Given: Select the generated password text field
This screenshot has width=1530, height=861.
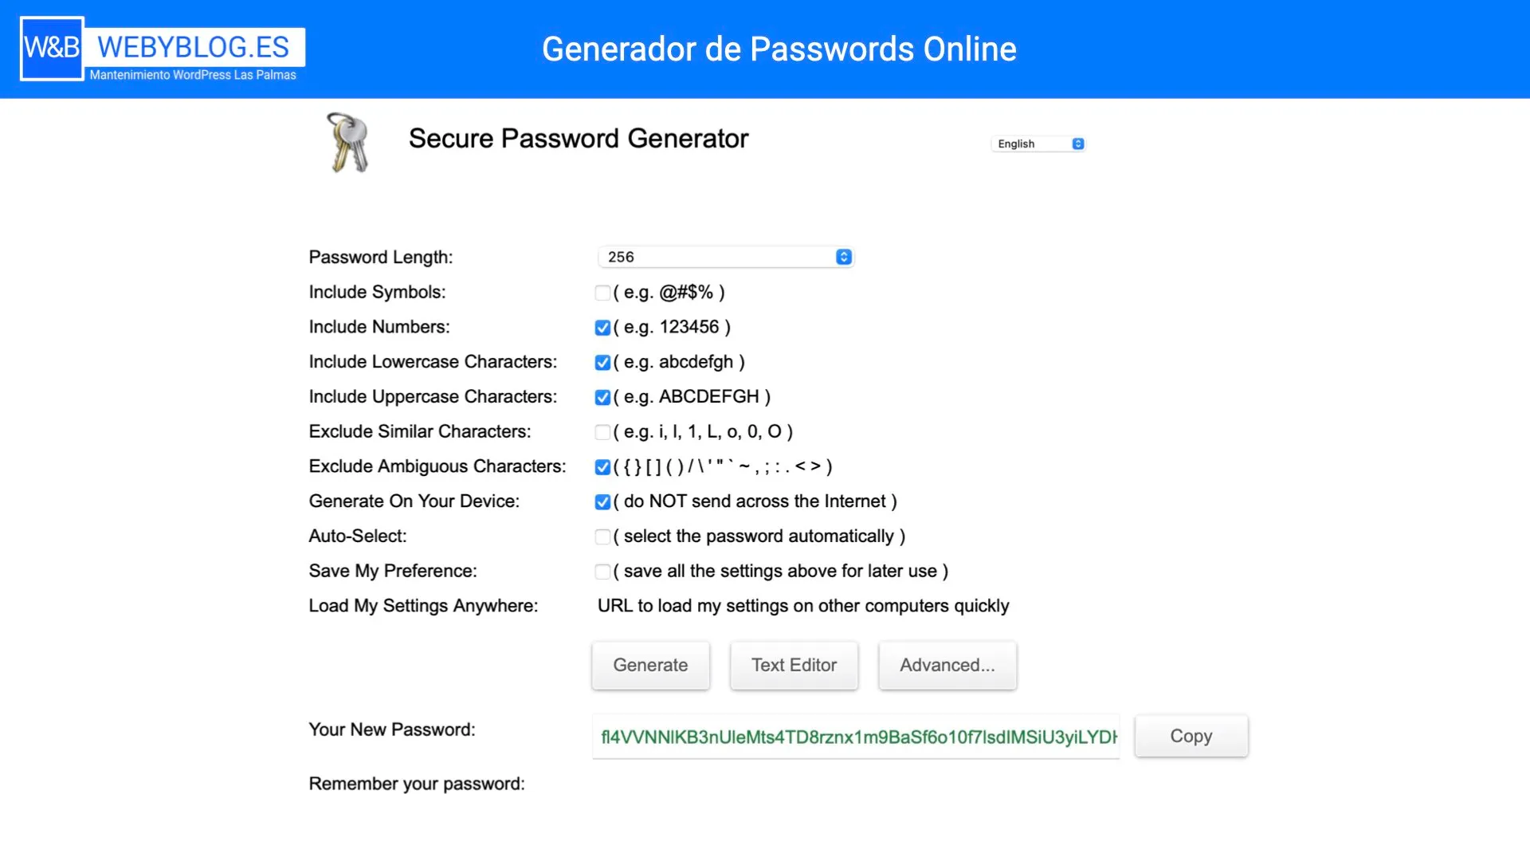Looking at the screenshot, I should [855, 736].
